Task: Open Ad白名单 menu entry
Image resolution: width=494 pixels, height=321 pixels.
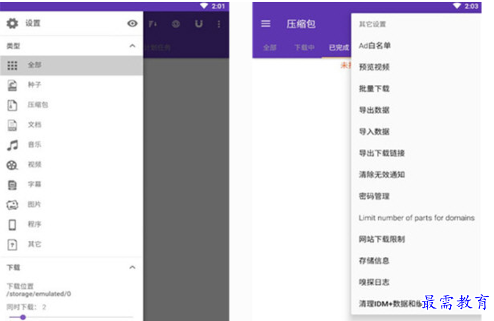Action: point(375,46)
